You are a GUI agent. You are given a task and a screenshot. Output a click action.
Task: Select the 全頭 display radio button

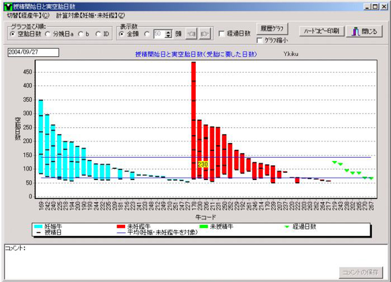click(121, 34)
